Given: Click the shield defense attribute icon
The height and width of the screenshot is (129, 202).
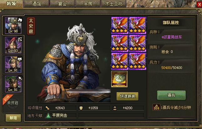Looking at the screenshot, I should tap(81, 108).
